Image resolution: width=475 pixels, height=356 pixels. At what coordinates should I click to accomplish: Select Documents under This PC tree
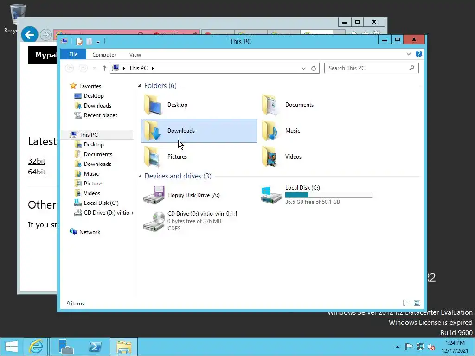tap(98, 154)
